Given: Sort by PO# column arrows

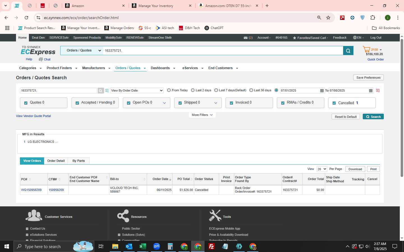Looking at the screenshot, I should (x=30, y=179).
